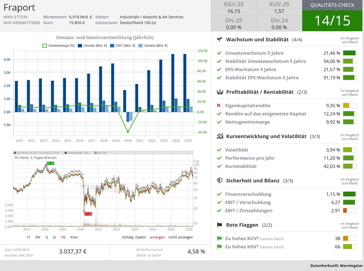364x271 pixels.
Task: Click the 97,26 high price marker
Action: [x=50, y=163]
